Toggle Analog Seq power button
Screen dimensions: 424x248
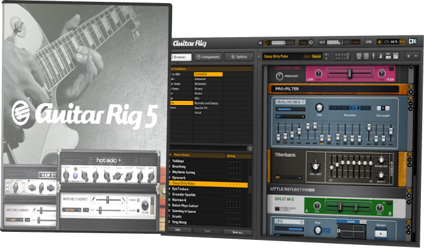click(x=410, y=98)
